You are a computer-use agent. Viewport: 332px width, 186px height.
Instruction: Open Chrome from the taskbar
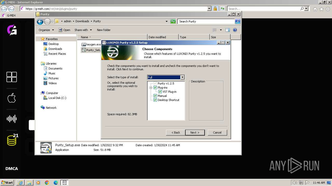click(x=47, y=183)
